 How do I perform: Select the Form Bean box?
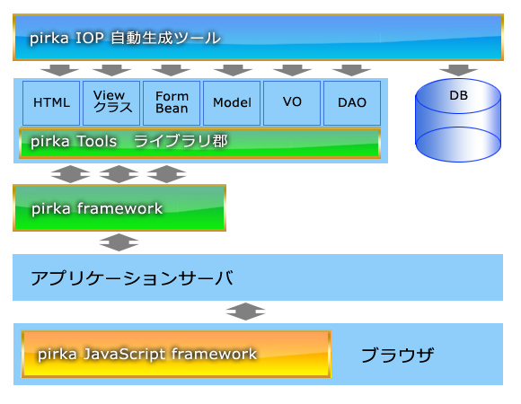point(172,103)
